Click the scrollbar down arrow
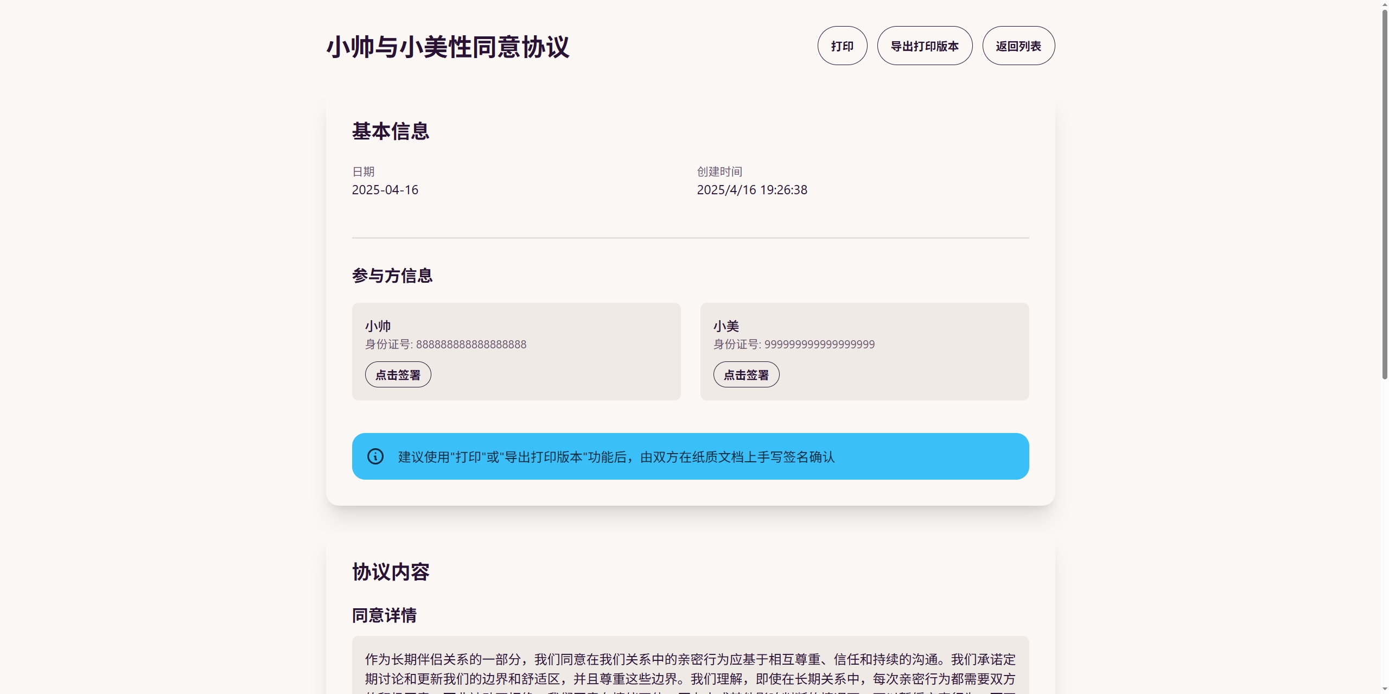Image resolution: width=1389 pixels, height=694 pixels. (x=1384, y=689)
